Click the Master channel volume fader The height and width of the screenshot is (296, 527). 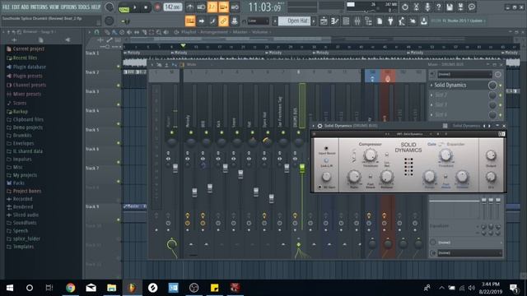[x=175, y=168]
